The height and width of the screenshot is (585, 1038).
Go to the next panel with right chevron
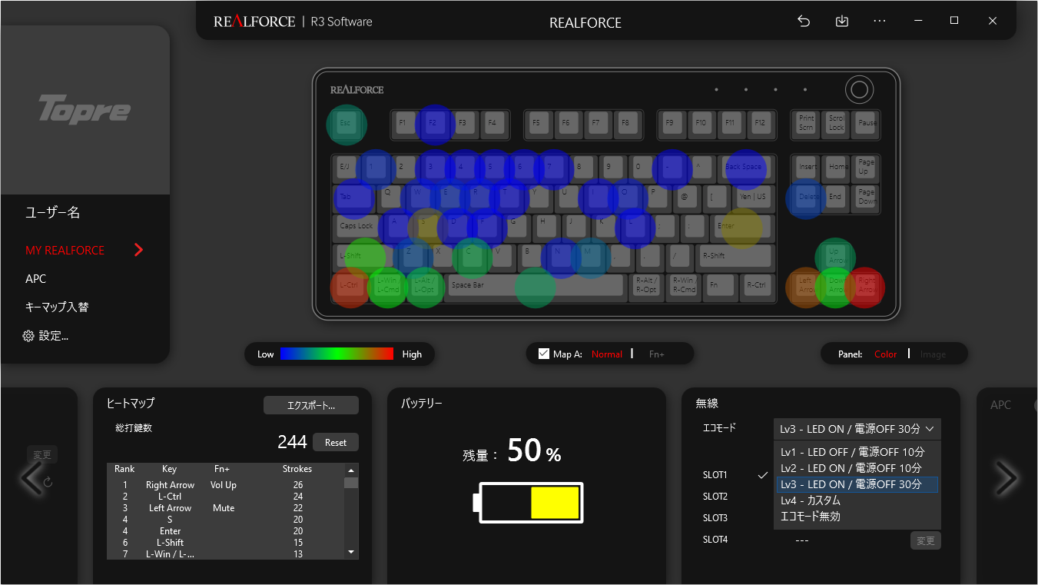[1006, 478]
